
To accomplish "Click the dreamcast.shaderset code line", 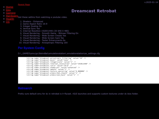I will click(53, 68).
